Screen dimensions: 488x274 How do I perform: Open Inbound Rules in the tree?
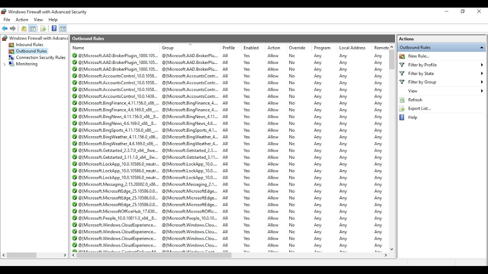29,45
